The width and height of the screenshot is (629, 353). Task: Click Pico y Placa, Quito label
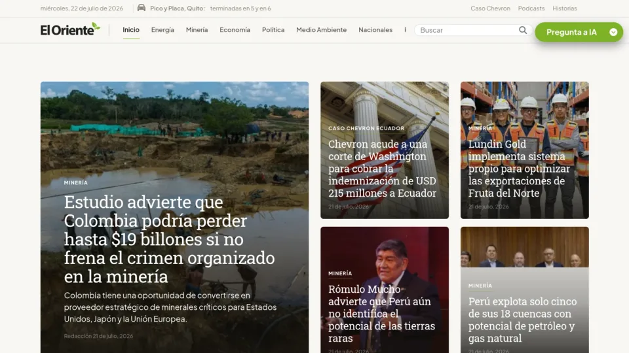178,8
